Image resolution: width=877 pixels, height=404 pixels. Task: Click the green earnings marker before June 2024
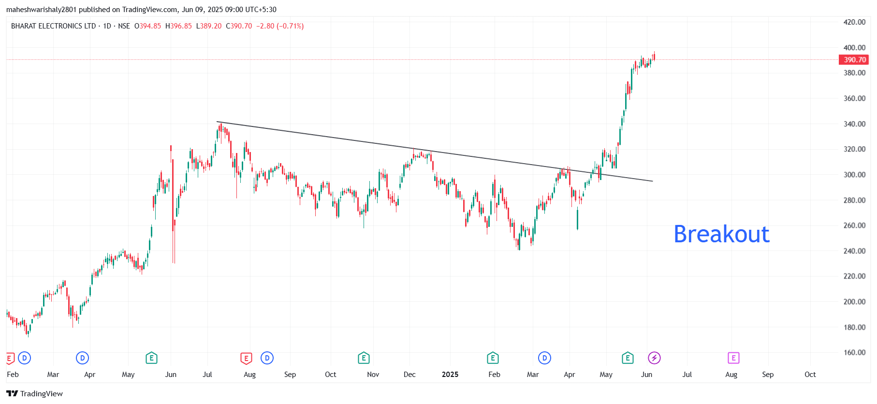151,358
